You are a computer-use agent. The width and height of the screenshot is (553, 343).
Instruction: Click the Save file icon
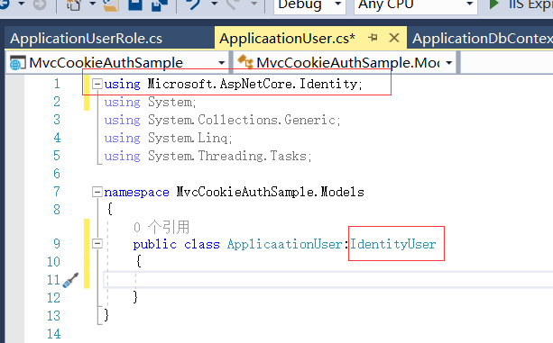(x=134, y=5)
